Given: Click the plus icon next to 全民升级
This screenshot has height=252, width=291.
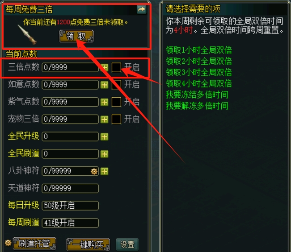Looking at the screenshot, I should click(105, 136).
